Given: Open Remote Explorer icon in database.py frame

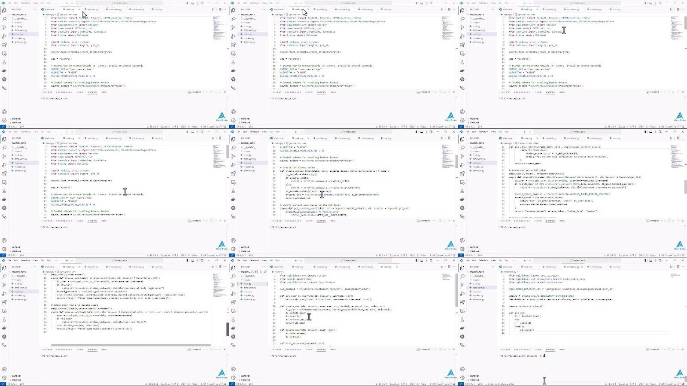Looking at the screenshot, I should [x=462, y=311].
